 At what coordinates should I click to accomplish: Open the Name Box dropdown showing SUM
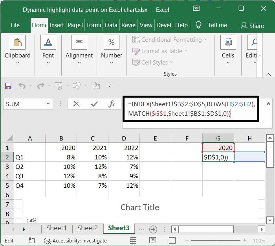coord(48,104)
